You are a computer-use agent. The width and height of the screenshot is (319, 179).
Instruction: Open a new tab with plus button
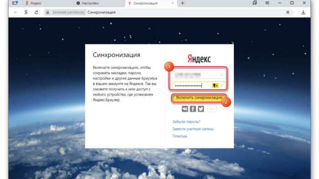tap(182, 3)
